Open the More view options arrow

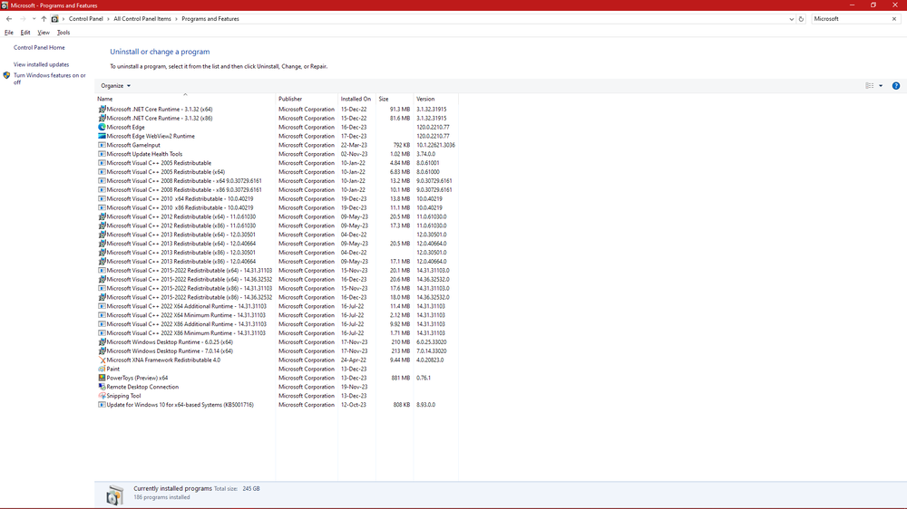[x=881, y=85]
